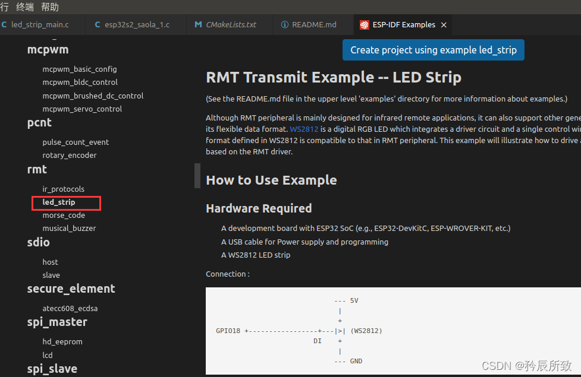Click the examples list scrollbar thumb

coord(197,176)
